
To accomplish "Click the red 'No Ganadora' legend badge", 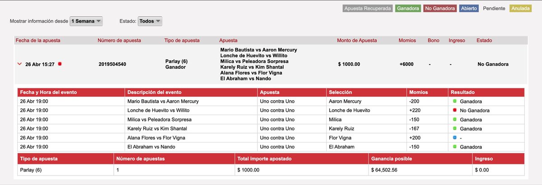I will [x=440, y=9].
